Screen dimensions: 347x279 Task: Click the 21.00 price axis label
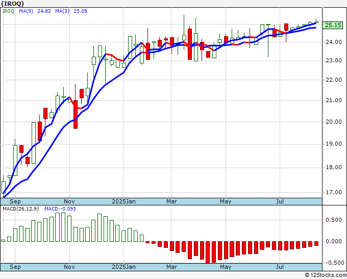pyautogui.click(x=334, y=100)
